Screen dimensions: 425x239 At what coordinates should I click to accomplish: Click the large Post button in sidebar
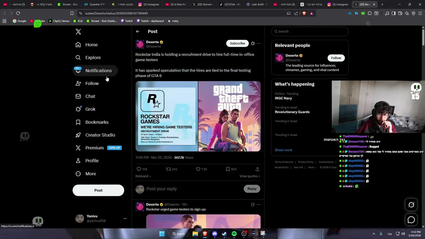pyautogui.click(x=98, y=190)
